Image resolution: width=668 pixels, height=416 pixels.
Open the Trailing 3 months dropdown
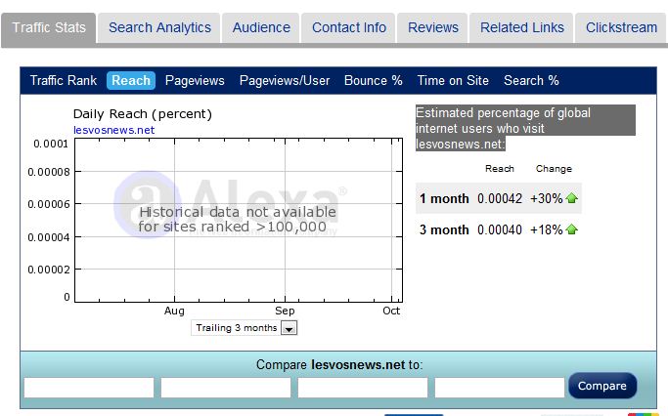pos(245,328)
